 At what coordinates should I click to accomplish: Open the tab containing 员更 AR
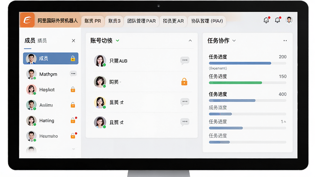pyautogui.click(x=173, y=21)
